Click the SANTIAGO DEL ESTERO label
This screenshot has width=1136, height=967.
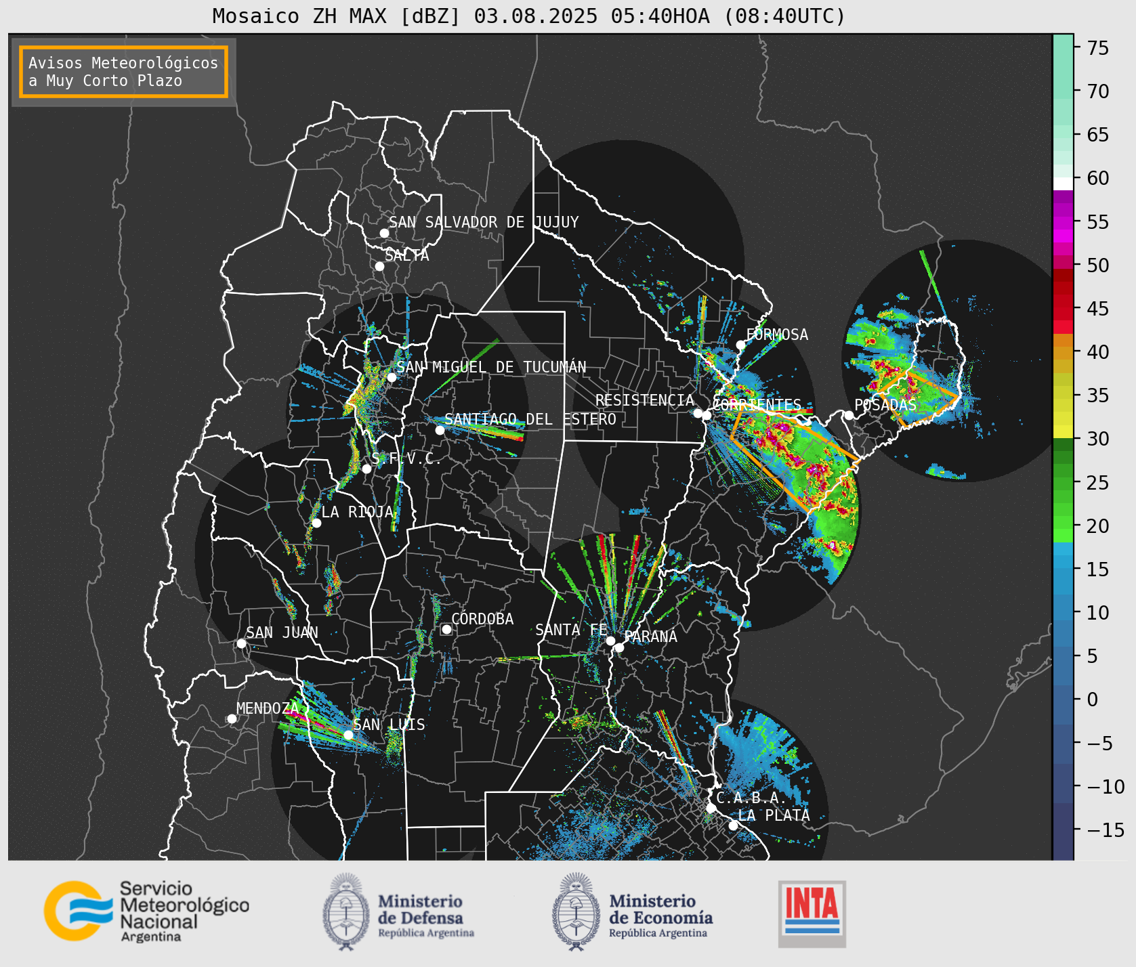tap(530, 419)
